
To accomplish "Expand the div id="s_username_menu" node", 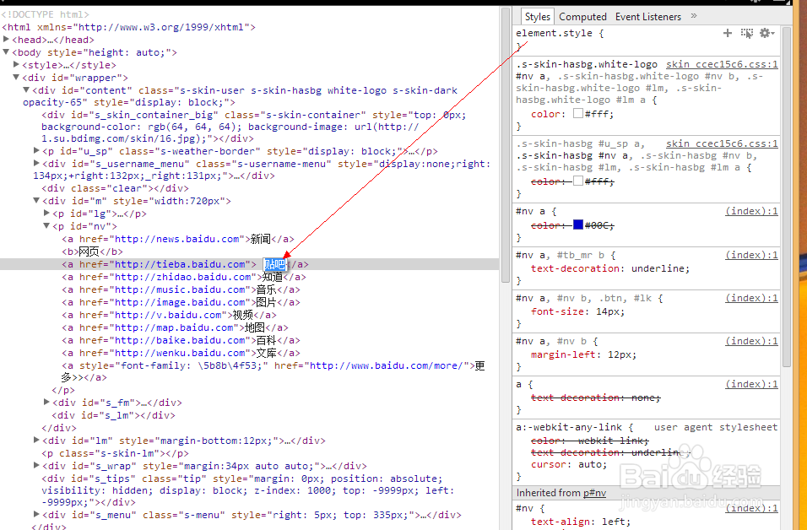I will coord(36,163).
